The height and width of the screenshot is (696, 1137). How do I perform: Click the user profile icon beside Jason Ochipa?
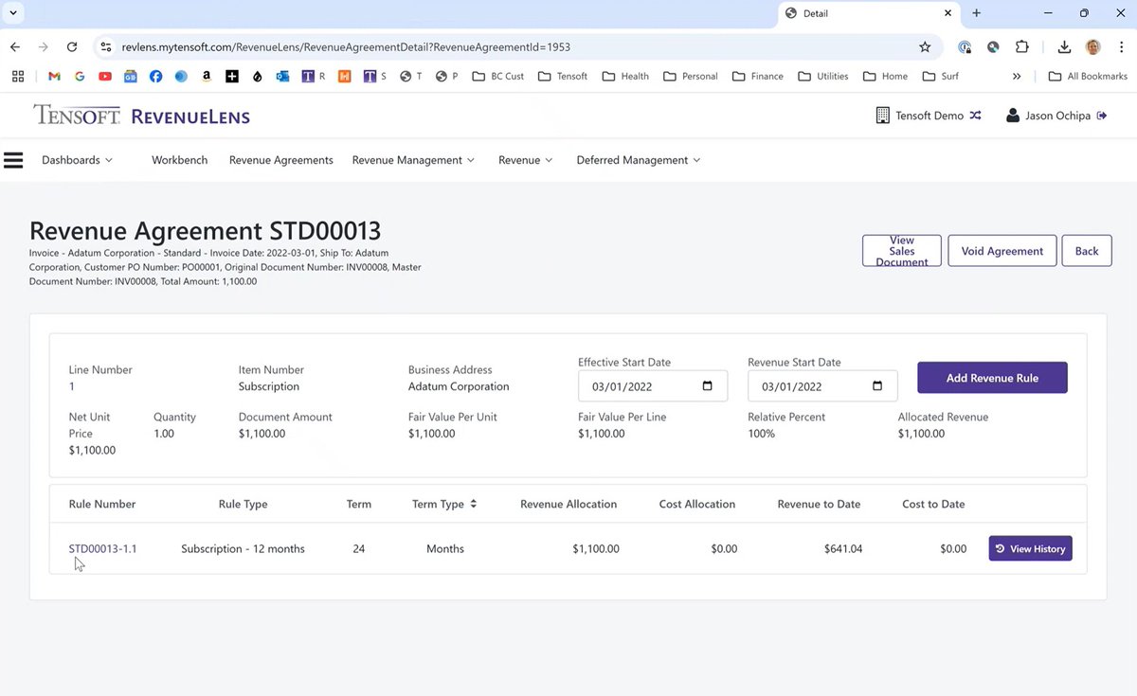pos(1015,115)
